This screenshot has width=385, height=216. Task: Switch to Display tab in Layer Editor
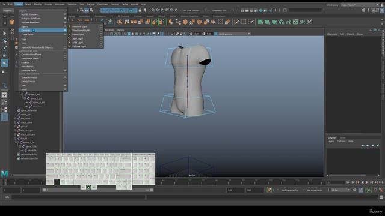(331, 137)
